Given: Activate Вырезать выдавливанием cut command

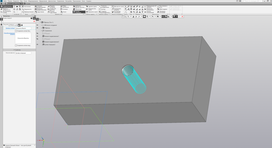Looking at the screenshot, I should pyautogui.click(x=40, y=9).
